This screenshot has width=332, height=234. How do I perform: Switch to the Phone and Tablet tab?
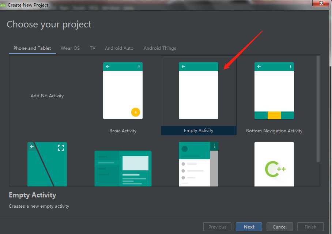click(x=32, y=48)
